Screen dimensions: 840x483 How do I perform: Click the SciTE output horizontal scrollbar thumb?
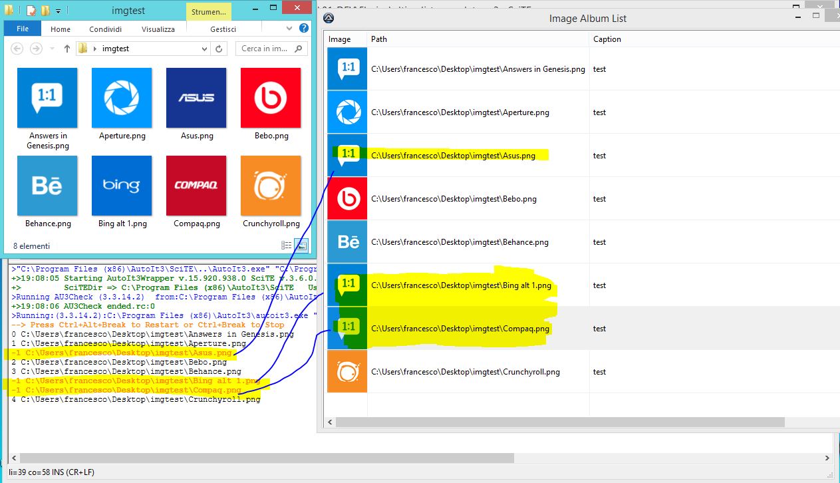pos(267,458)
